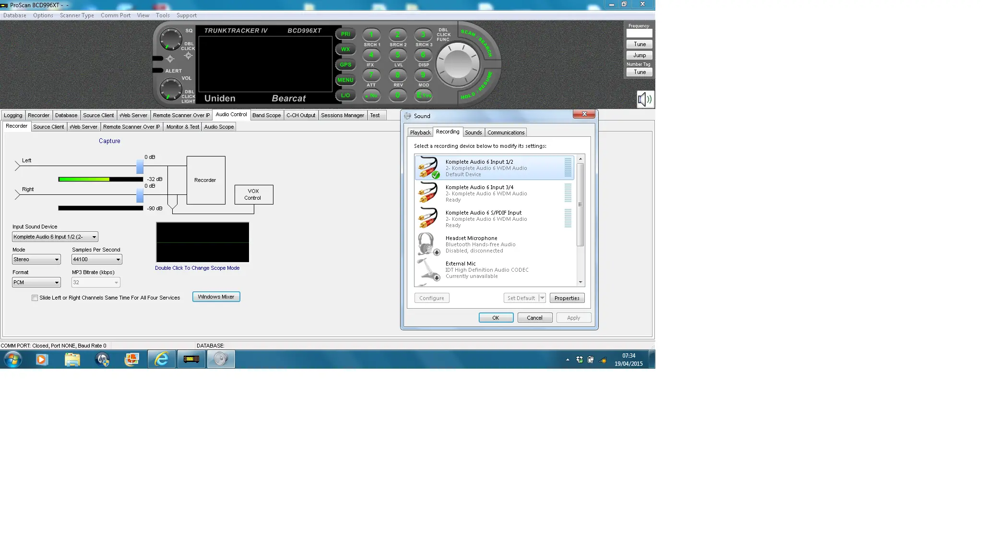Click the WX weather scanner button
Screen dimensions: 983x553
pos(345,49)
